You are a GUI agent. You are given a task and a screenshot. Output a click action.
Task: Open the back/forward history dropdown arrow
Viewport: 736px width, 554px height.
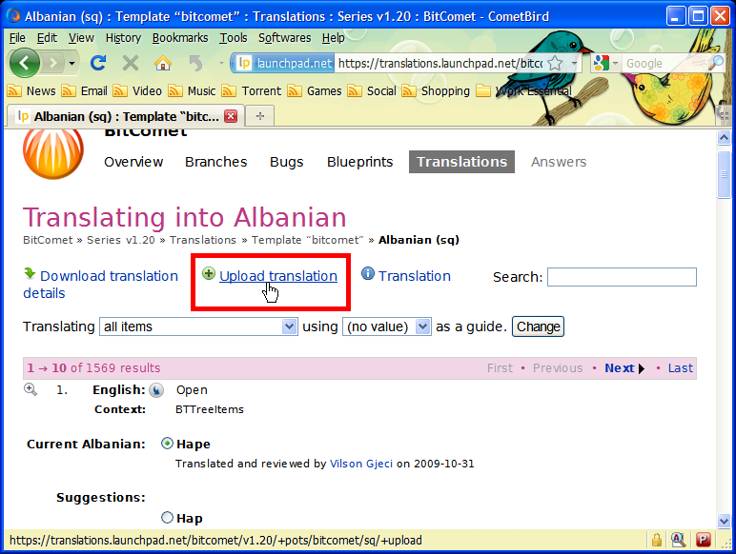72,63
